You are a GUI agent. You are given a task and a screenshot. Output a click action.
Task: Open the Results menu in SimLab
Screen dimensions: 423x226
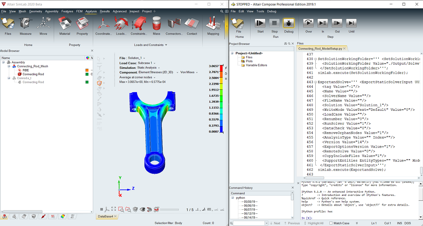tap(105, 11)
